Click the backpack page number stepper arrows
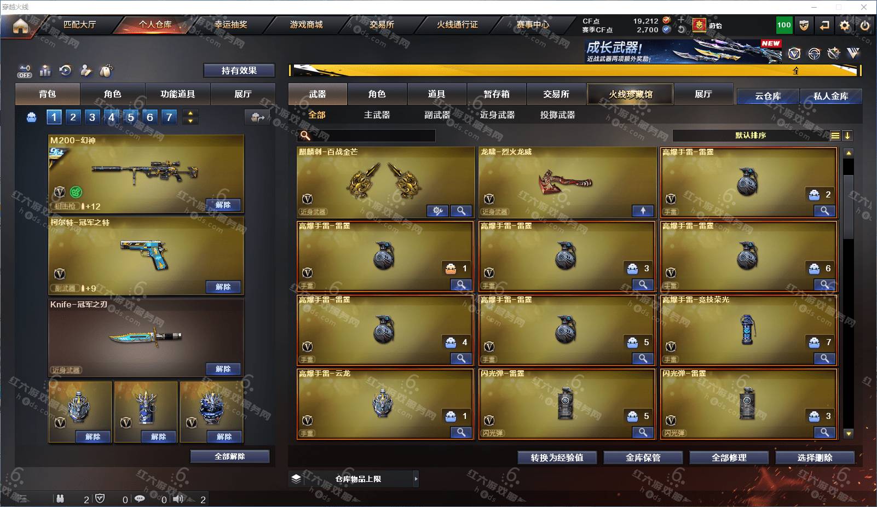The image size is (877, 507). [x=190, y=116]
